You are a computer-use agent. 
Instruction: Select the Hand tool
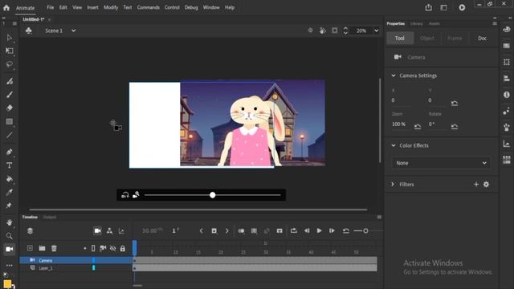(x=9, y=222)
